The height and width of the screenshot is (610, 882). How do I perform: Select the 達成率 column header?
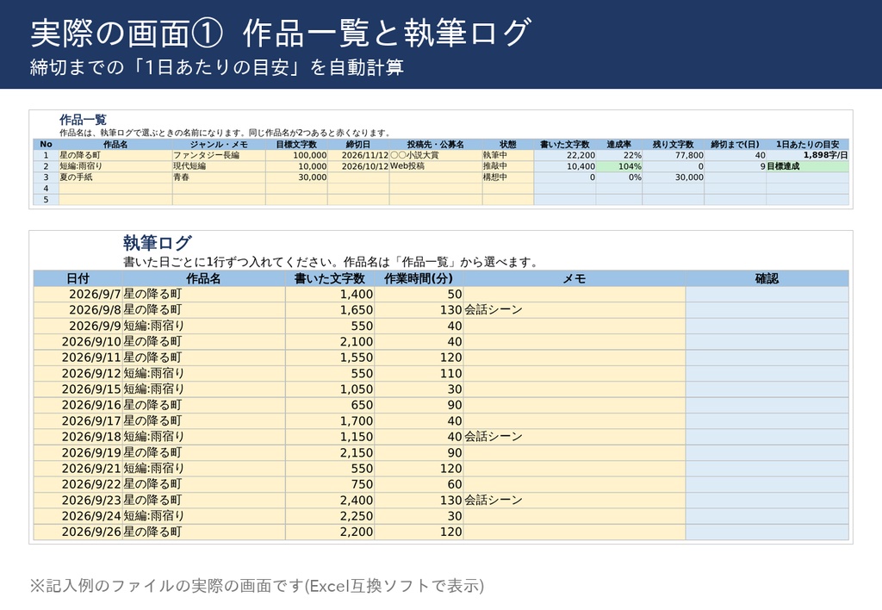click(618, 145)
